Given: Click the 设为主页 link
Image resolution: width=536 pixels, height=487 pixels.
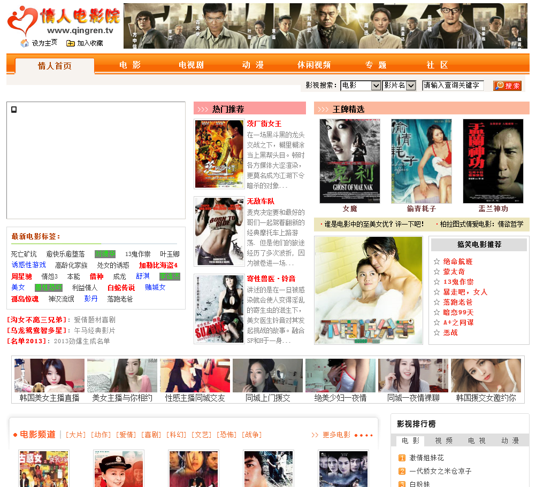Looking at the screenshot, I should click(44, 43).
